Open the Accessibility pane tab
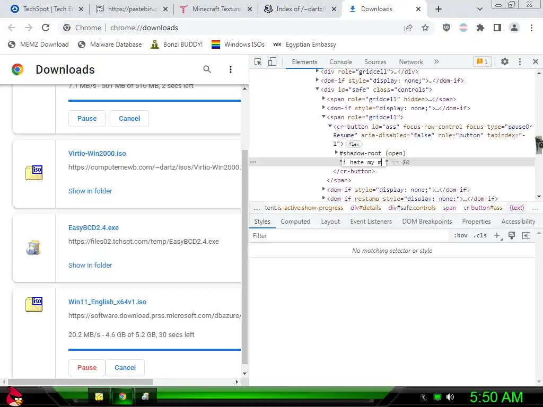 (518, 222)
